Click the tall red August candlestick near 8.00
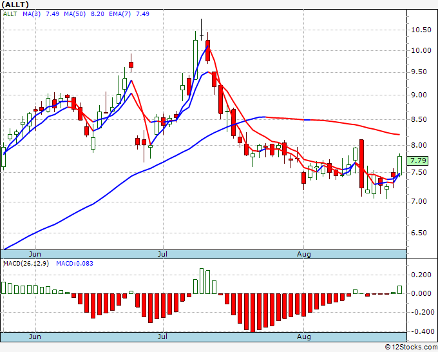The image size is (438, 352). [361, 164]
